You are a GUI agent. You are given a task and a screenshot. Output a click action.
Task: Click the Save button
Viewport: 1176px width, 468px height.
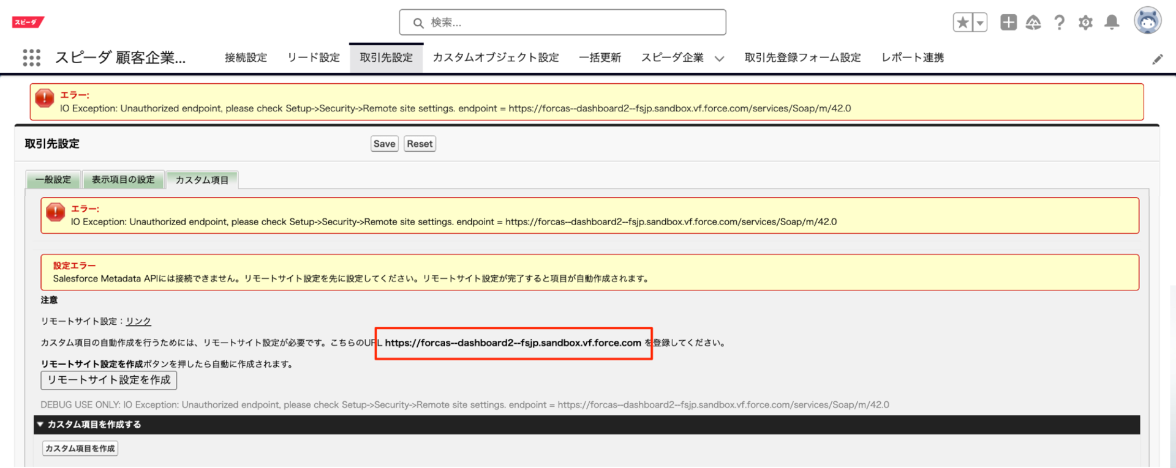point(385,144)
